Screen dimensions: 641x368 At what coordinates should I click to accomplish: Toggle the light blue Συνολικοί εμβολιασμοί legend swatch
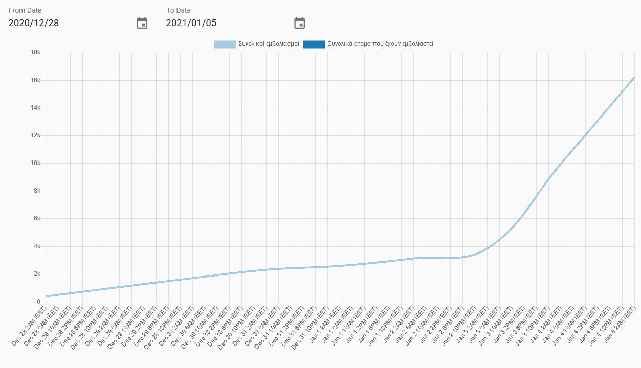225,44
